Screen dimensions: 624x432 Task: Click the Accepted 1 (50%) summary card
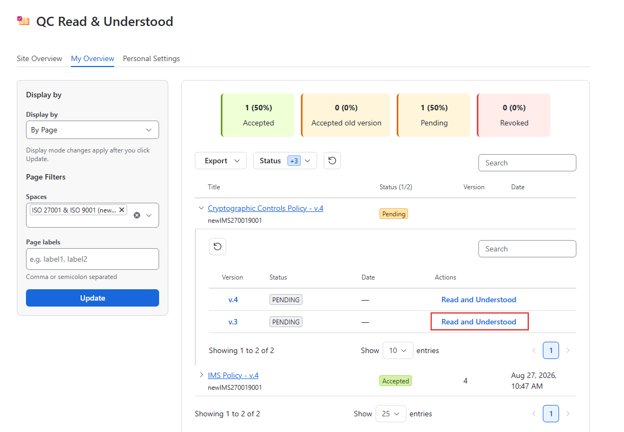pyautogui.click(x=258, y=115)
